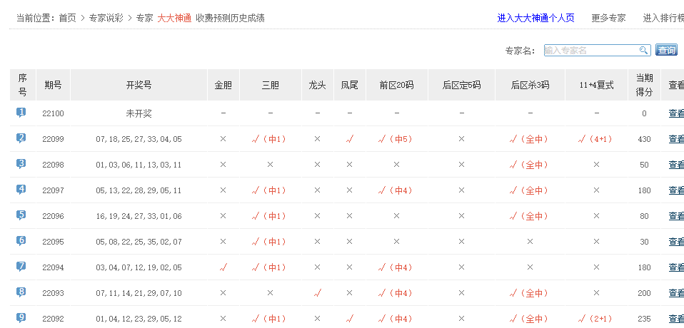Open the 进入排行榜 link
This screenshot has height=328, width=684.
click(663, 18)
